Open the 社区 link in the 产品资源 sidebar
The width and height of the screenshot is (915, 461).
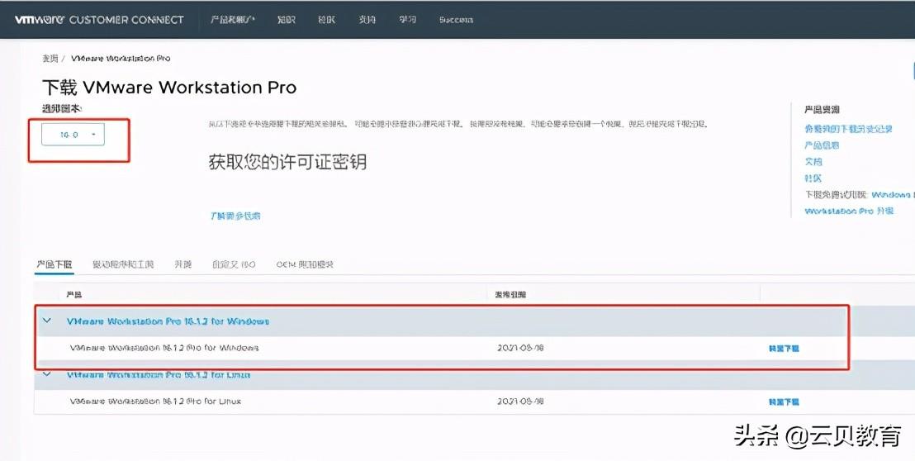coord(813,178)
